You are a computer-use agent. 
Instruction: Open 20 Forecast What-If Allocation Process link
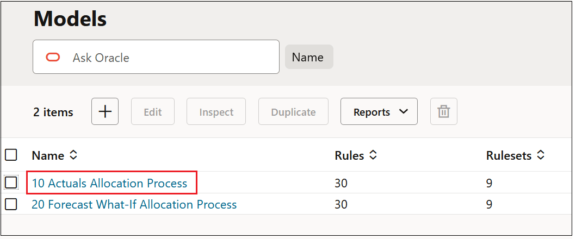point(134,205)
